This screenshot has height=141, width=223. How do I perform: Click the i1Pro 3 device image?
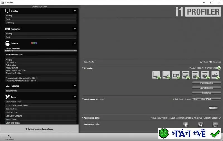(x=213, y=108)
